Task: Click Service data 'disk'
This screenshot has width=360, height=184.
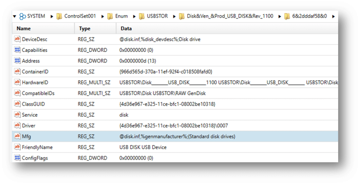Action: 124,115
